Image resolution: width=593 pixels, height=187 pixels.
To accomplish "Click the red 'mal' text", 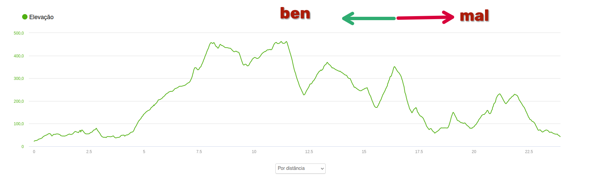I will 474,16.
